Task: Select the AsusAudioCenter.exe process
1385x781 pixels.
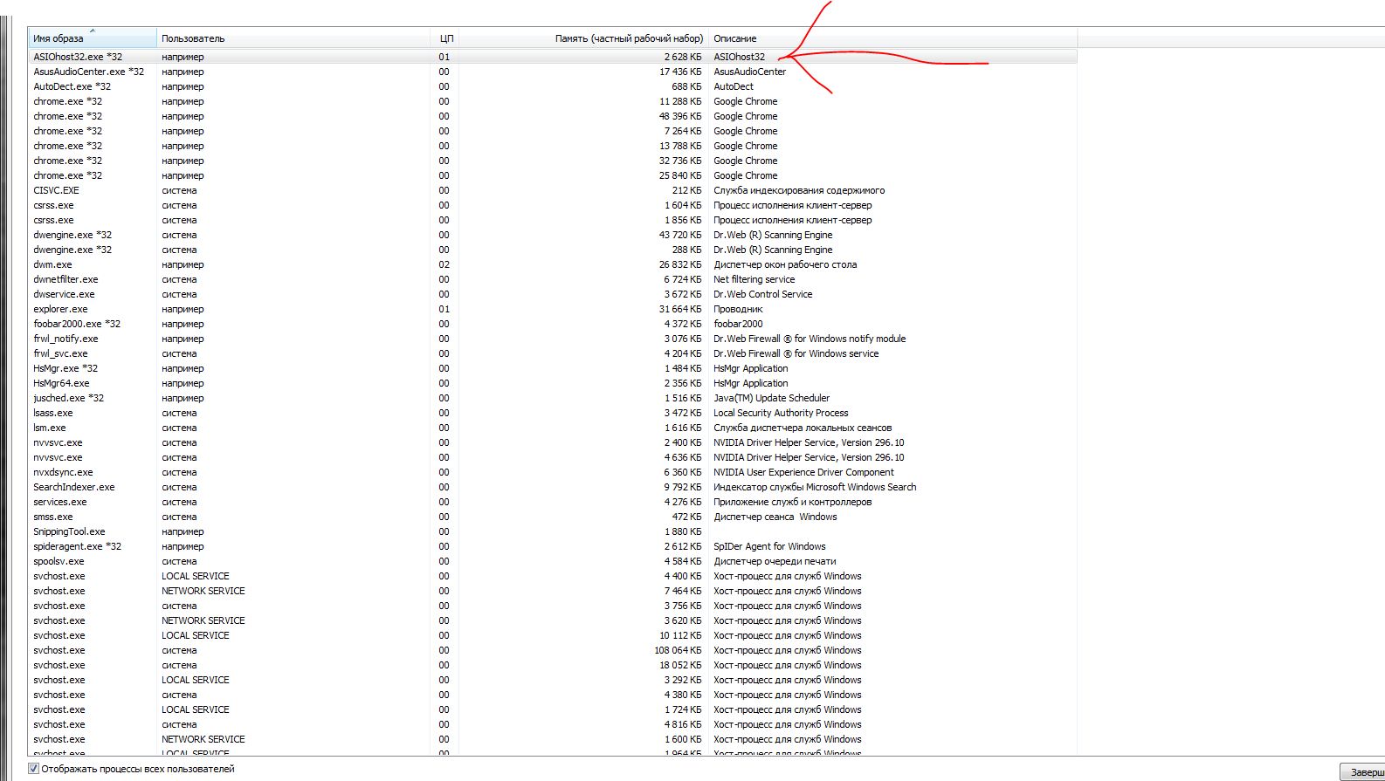Action: click(x=88, y=72)
